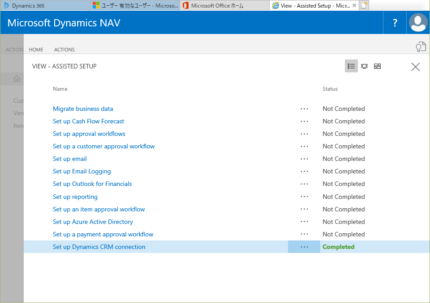
Task: Open Set up approval workflows link
Action: [x=89, y=134]
